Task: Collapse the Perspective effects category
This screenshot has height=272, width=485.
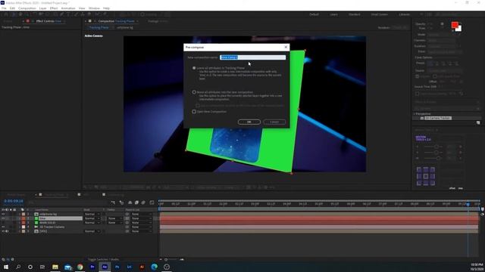Action: 415,114
